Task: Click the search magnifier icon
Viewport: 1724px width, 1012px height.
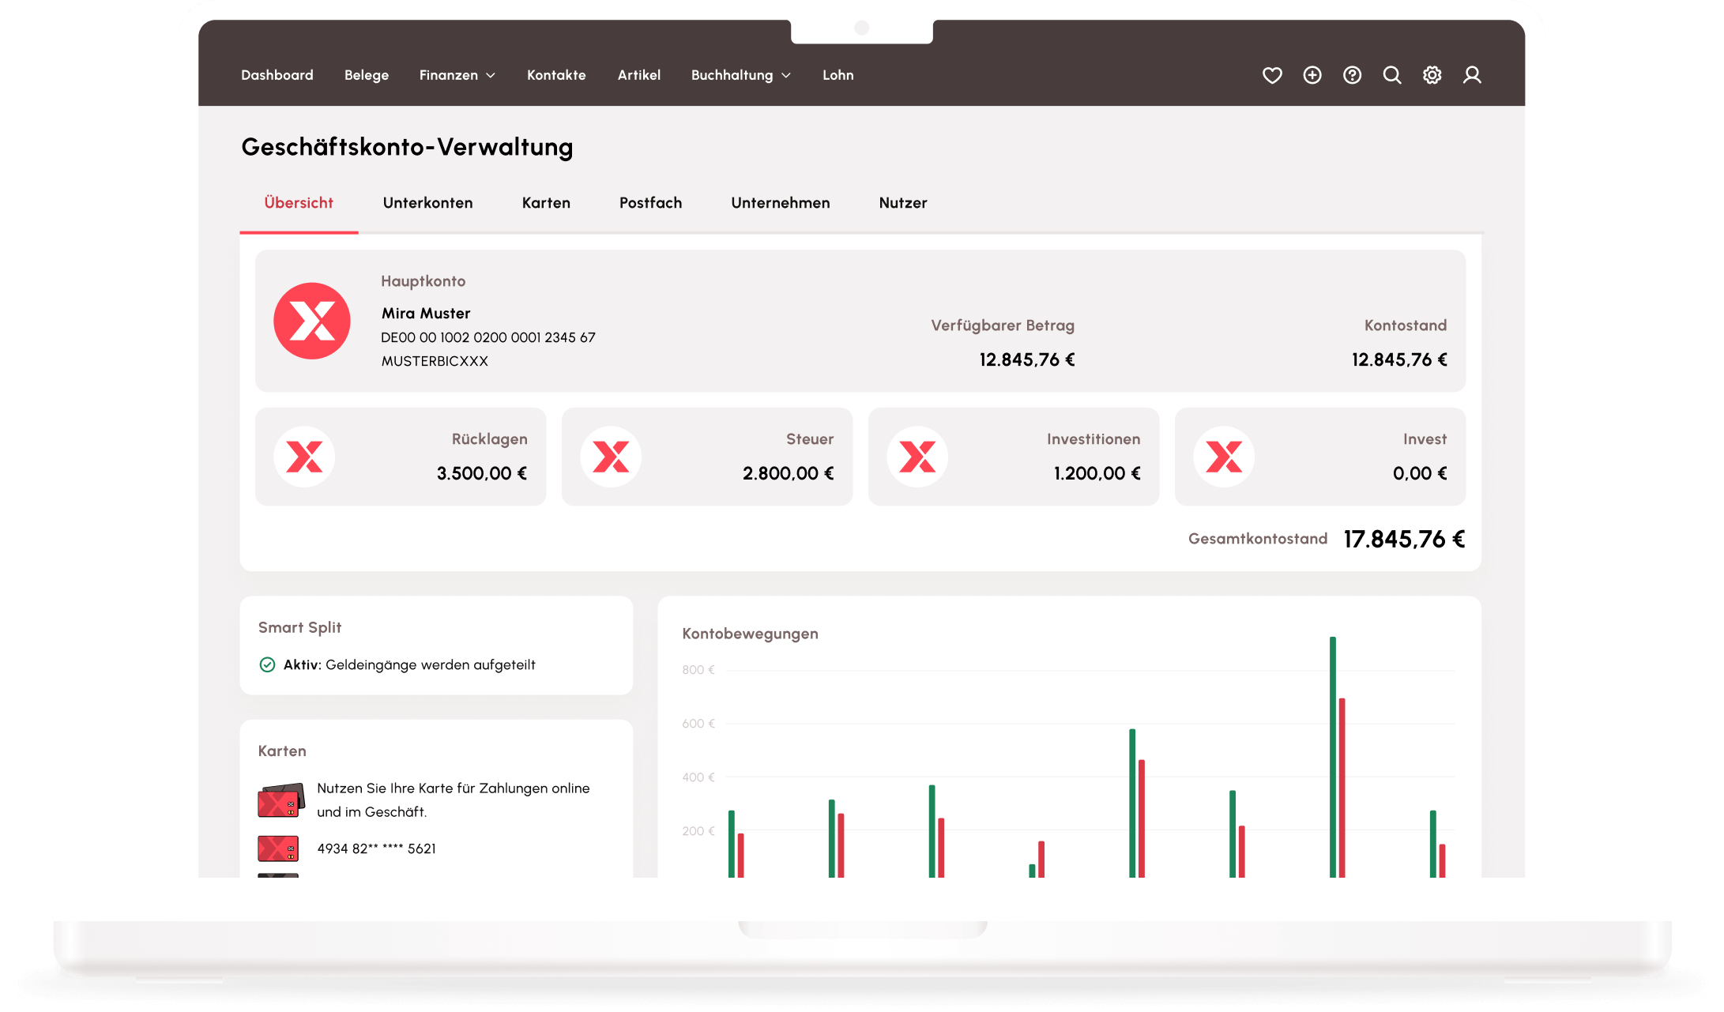Action: click(x=1392, y=75)
